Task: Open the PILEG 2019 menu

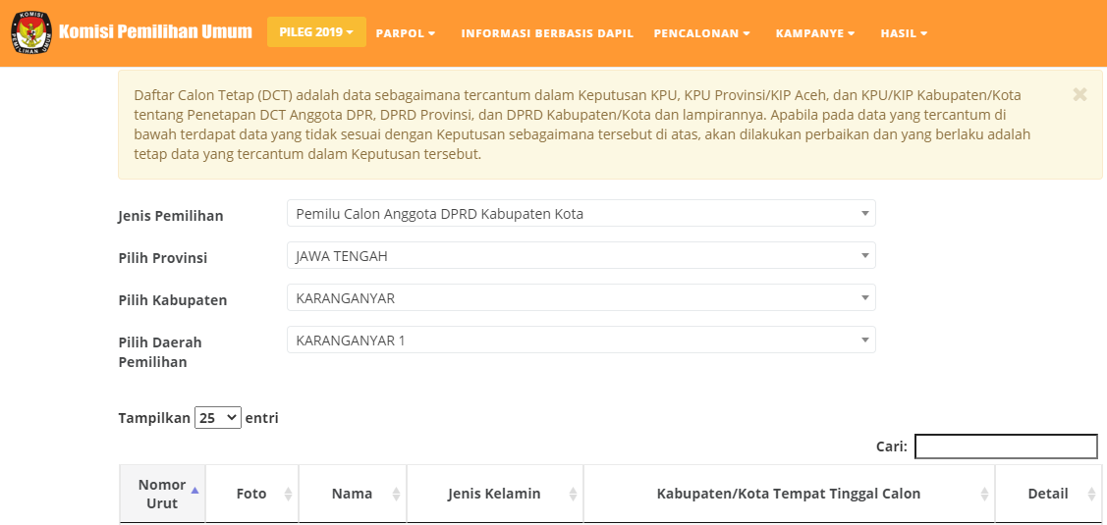Action: click(x=316, y=32)
